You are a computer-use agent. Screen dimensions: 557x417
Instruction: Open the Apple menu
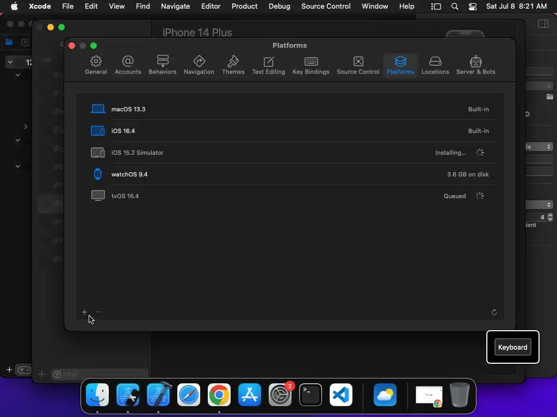coord(14,7)
